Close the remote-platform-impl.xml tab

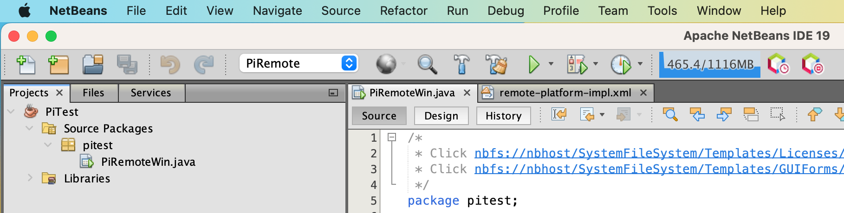[x=643, y=93]
